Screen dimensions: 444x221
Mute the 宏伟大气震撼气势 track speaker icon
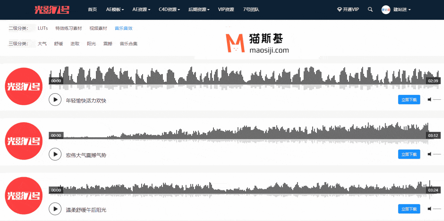[x=429, y=154]
